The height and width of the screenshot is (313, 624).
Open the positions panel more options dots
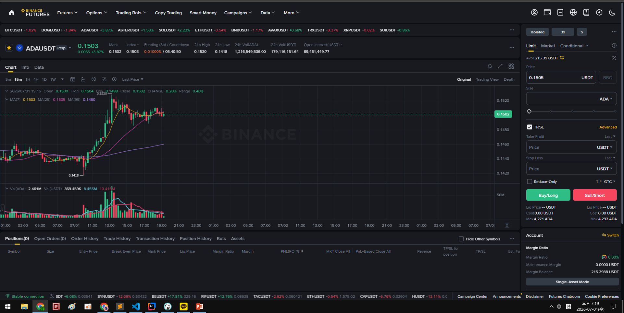(512, 239)
